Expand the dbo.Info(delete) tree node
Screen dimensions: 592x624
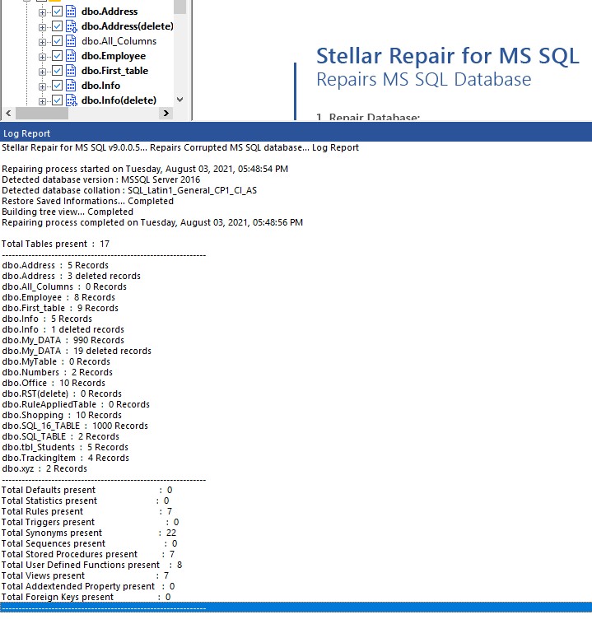click(42, 101)
